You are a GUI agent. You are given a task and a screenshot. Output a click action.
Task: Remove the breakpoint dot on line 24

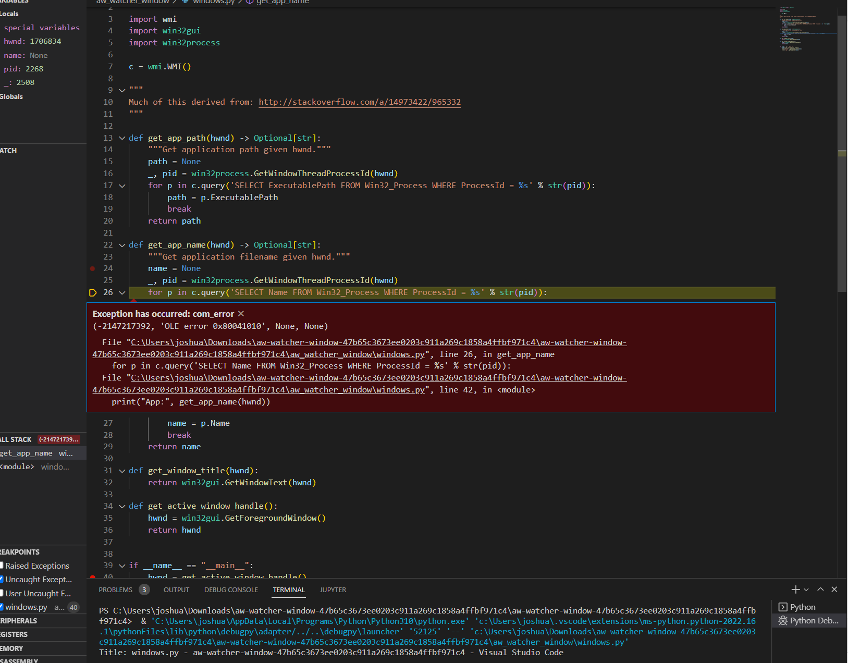(x=92, y=268)
